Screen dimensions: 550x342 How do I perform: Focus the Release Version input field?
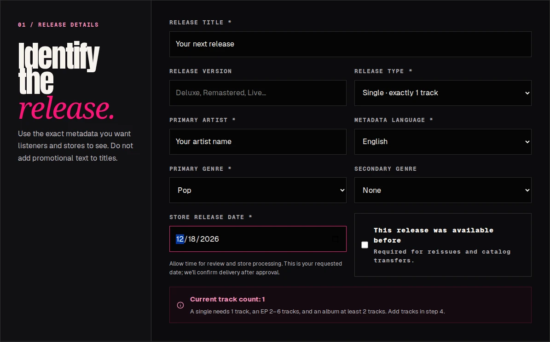258,93
